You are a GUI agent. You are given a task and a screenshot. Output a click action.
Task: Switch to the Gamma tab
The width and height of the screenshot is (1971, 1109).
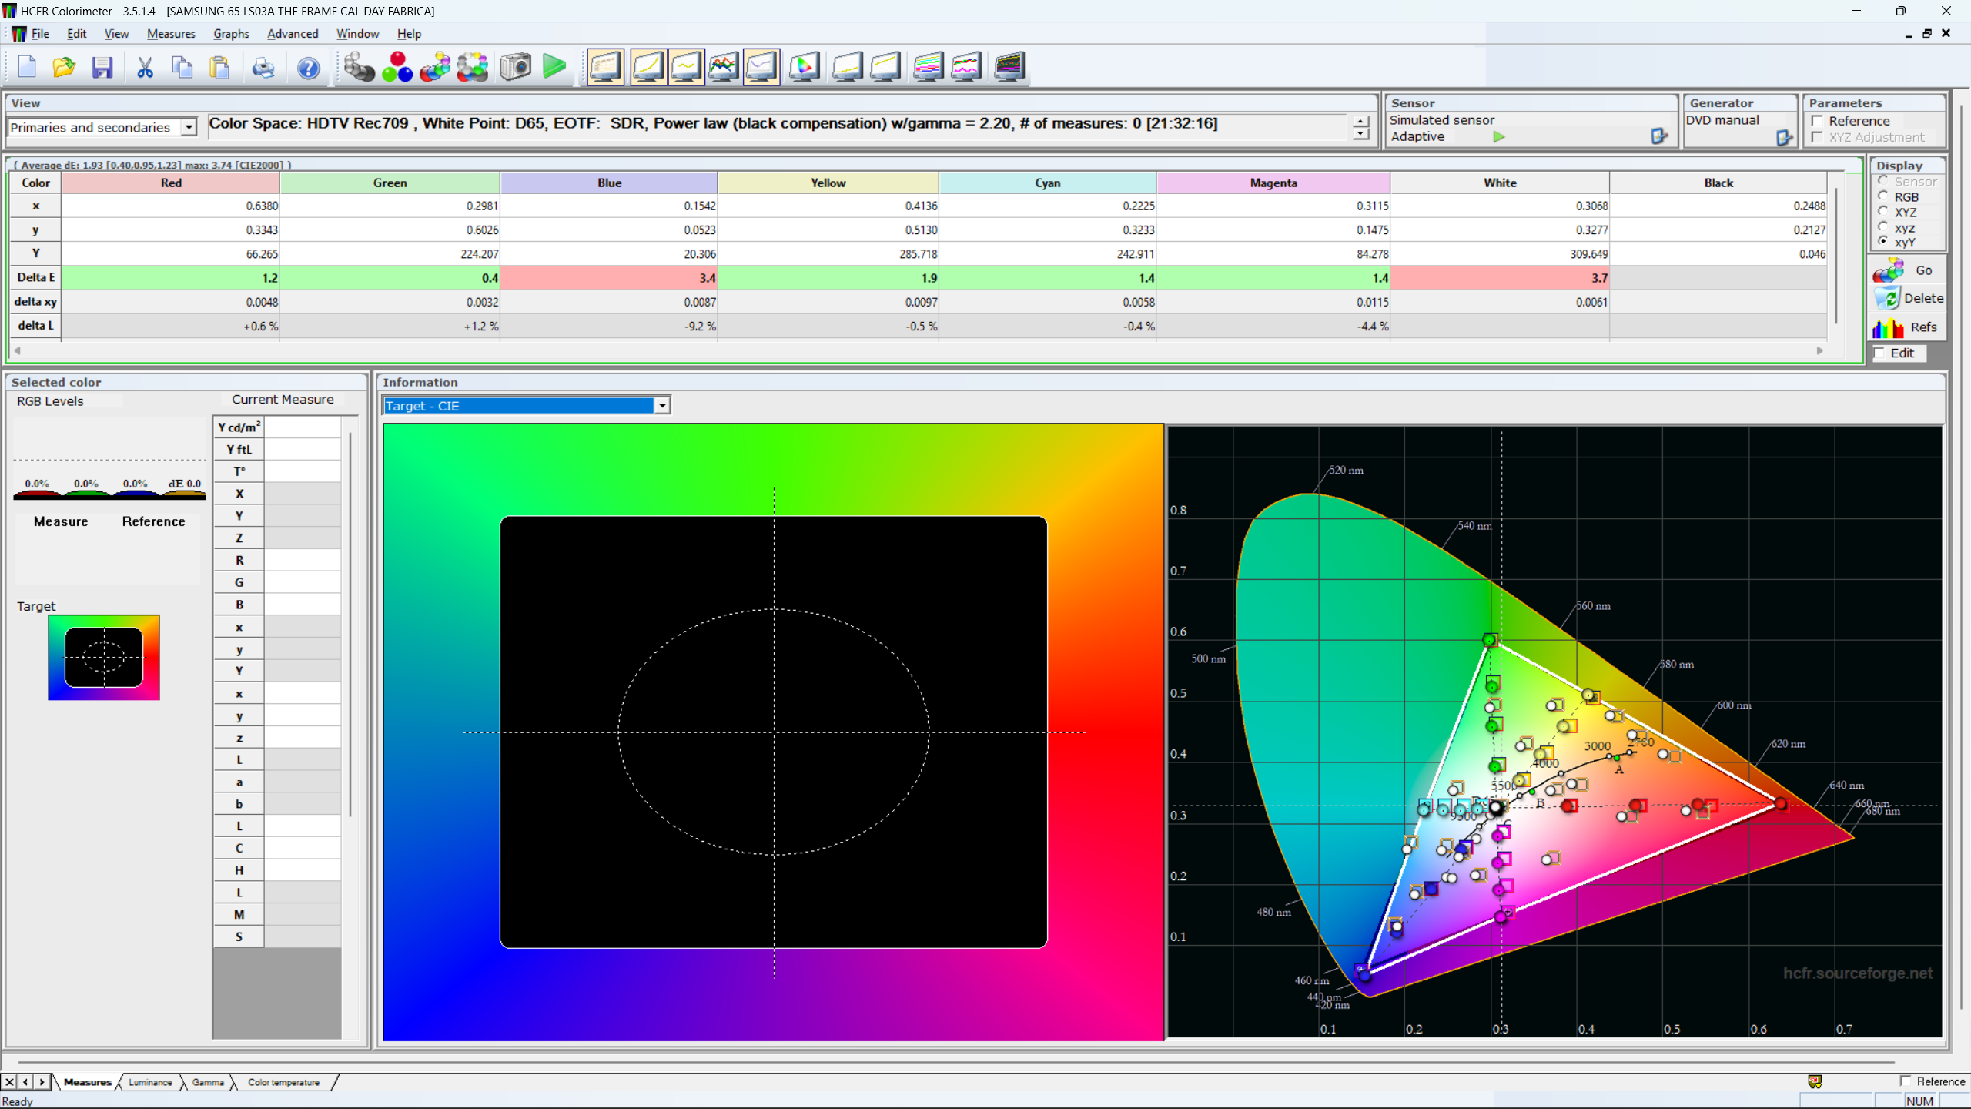click(208, 1082)
